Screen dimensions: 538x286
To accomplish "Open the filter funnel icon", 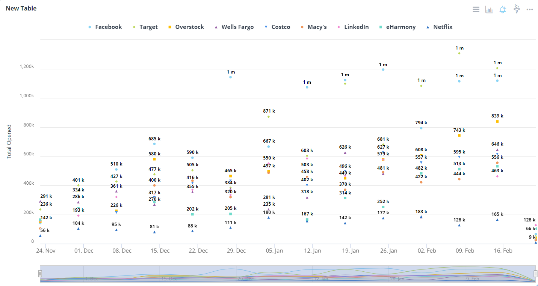I will click(517, 9).
